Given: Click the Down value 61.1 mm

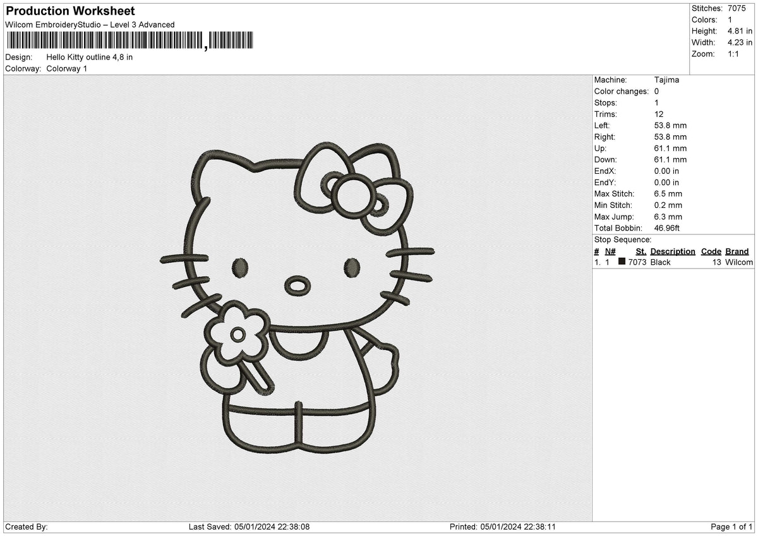Looking at the screenshot, I should click(x=670, y=159).
